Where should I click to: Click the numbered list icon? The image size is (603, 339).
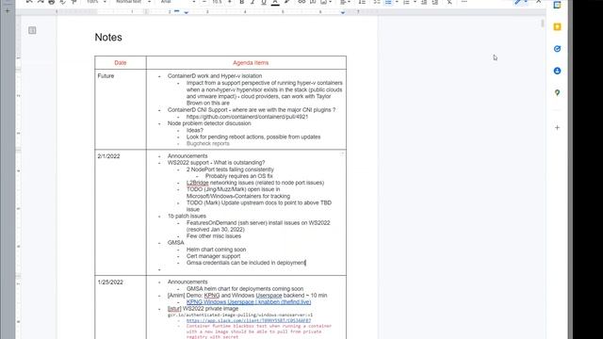pyautogui.click(x=406, y=2)
